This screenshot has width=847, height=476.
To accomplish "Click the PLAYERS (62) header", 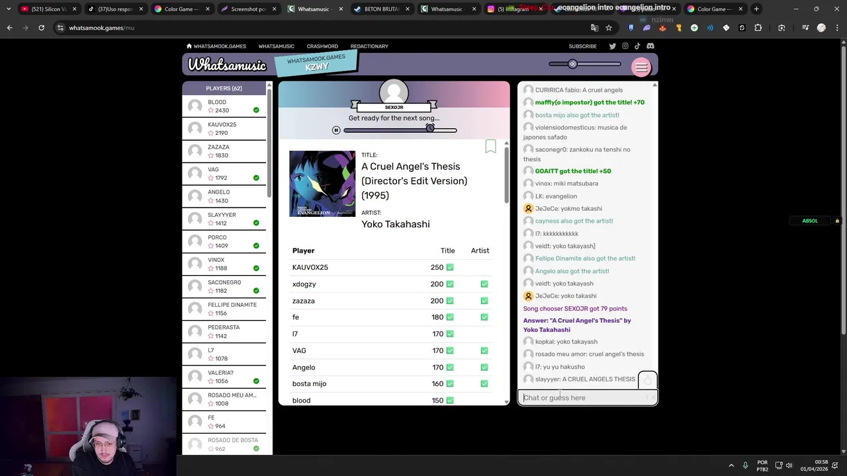I will pos(224,88).
